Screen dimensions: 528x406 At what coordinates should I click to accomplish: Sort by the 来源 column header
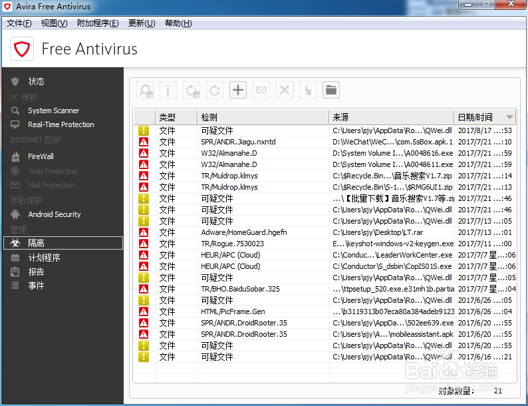[x=391, y=117]
